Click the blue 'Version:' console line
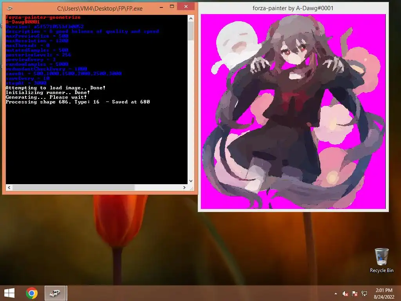 click(x=45, y=27)
